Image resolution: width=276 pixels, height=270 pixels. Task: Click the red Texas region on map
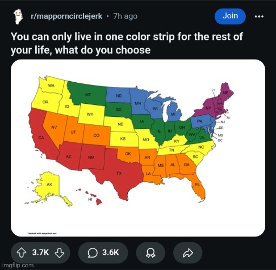coord(120,174)
